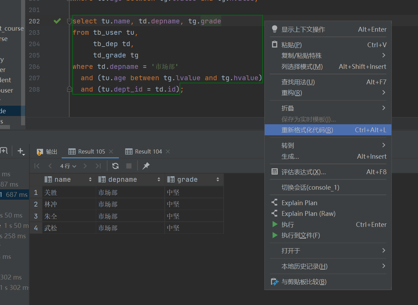Viewport: 418px width, 305px height.
Task: Go to first page of results
Action: pyautogui.click(x=37, y=166)
